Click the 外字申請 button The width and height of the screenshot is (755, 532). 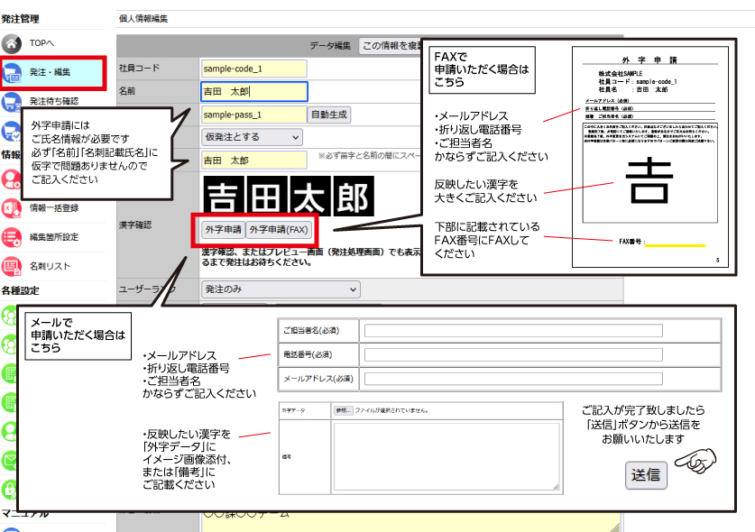tap(221, 230)
